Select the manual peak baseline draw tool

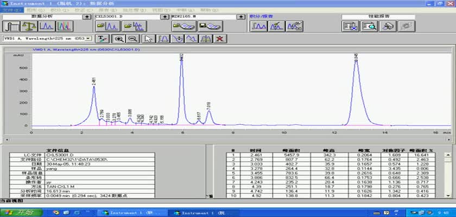163,39
